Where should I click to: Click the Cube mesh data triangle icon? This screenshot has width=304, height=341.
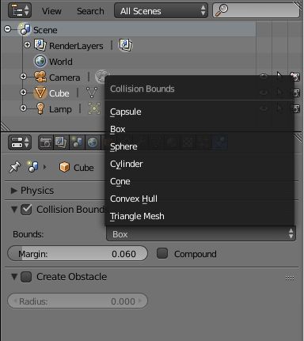click(x=92, y=93)
